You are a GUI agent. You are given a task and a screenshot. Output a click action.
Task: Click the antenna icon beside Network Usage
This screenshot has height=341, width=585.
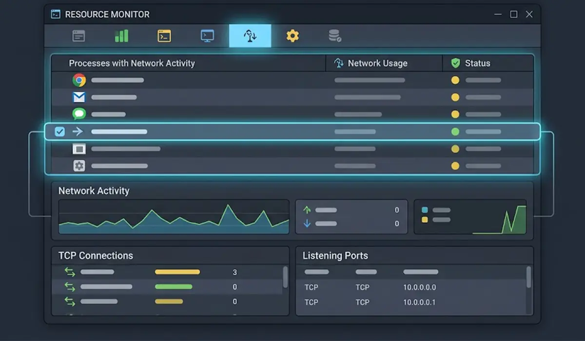click(339, 63)
